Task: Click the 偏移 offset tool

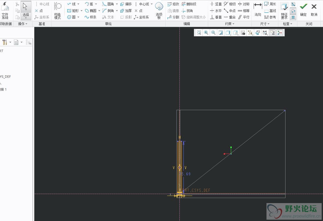Action: [126, 4]
